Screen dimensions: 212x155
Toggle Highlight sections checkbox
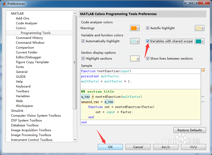point(83,59)
